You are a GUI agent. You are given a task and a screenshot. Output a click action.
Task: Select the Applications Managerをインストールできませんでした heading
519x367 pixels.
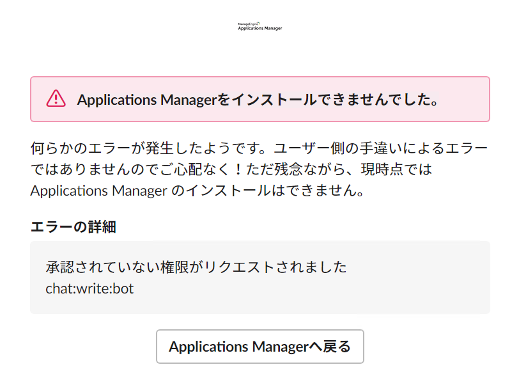click(x=258, y=99)
